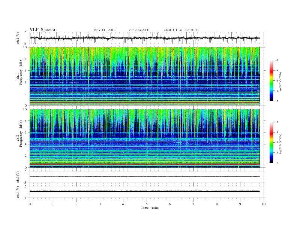The height and width of the screenshot is (229, 297).
Task: Click the thick ch.4 waveform band
Action: (x=144, y=192)
